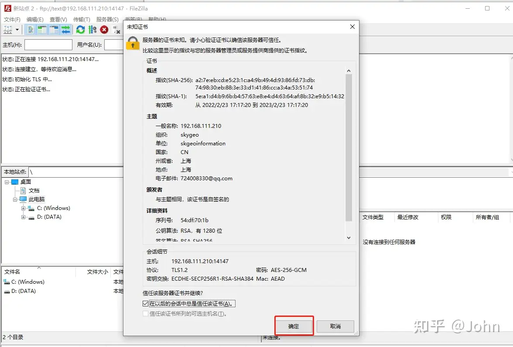Collapse the 此电脑 tree node
Image resolution: width=513 pixels, height=347 pixels.
[x=15, y=199]
